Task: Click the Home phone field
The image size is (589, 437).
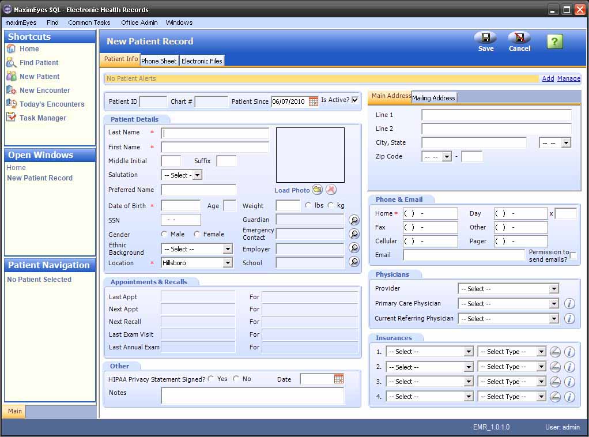Action: tap(431, 213)
